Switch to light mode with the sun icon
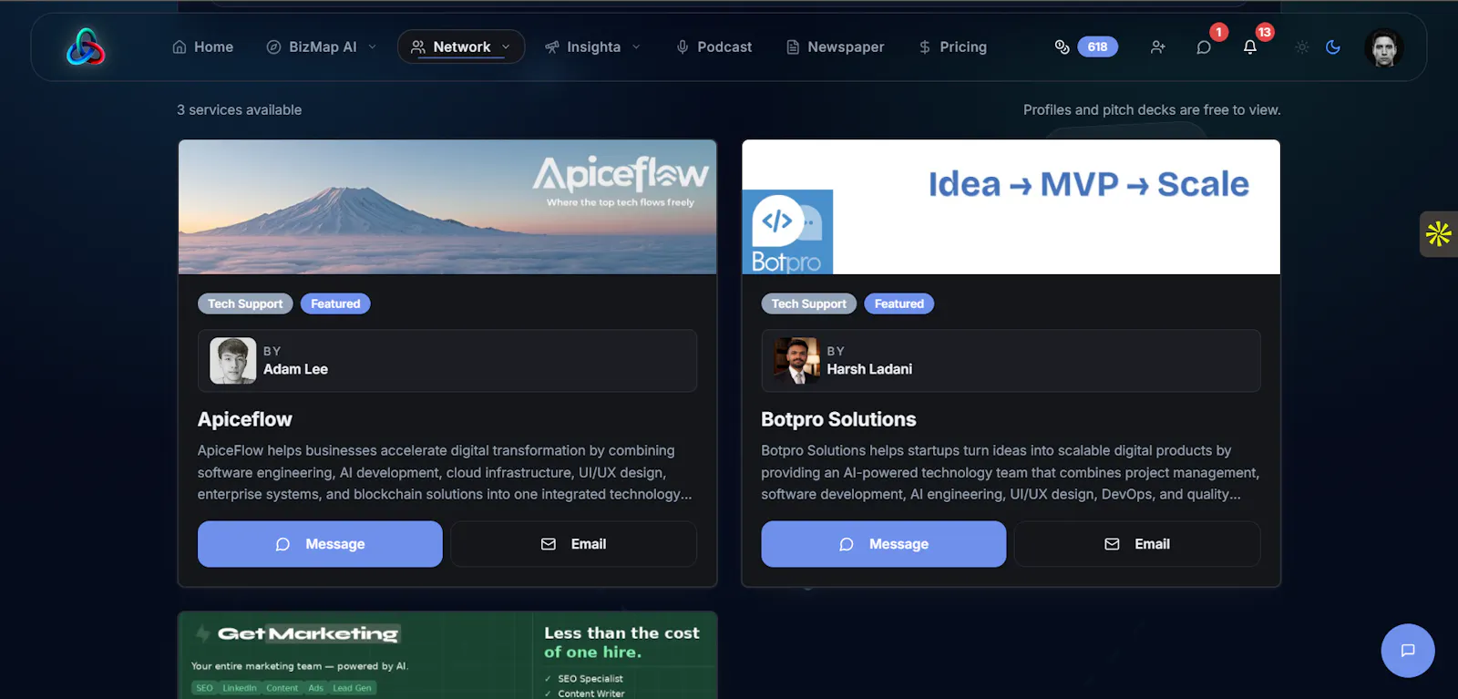This screenshot has height=699, width=1458. coord(1302,47)
